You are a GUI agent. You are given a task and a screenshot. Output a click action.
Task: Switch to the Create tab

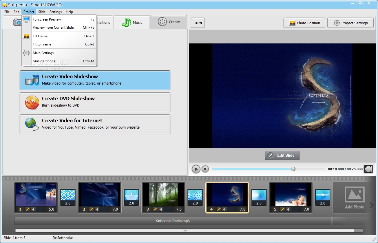(168, 22)
